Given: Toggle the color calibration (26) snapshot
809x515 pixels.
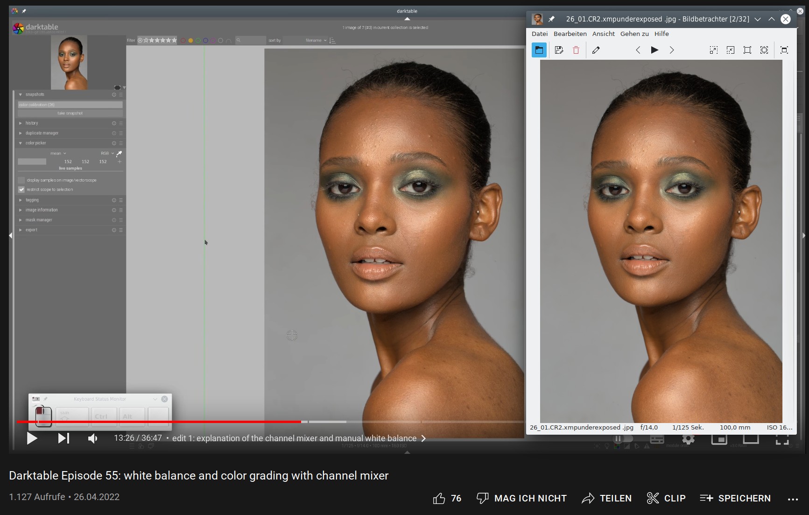Looking at the screenshot, I should (70, 105).
